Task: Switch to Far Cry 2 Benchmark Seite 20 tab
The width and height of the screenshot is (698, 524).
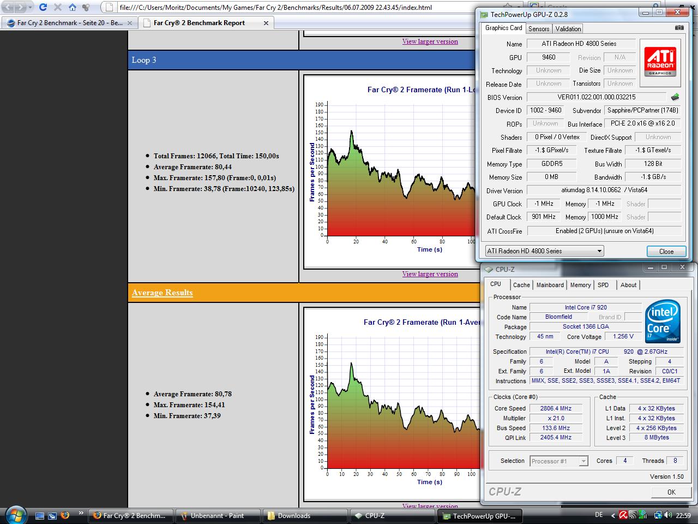Action: click(65, 23)
